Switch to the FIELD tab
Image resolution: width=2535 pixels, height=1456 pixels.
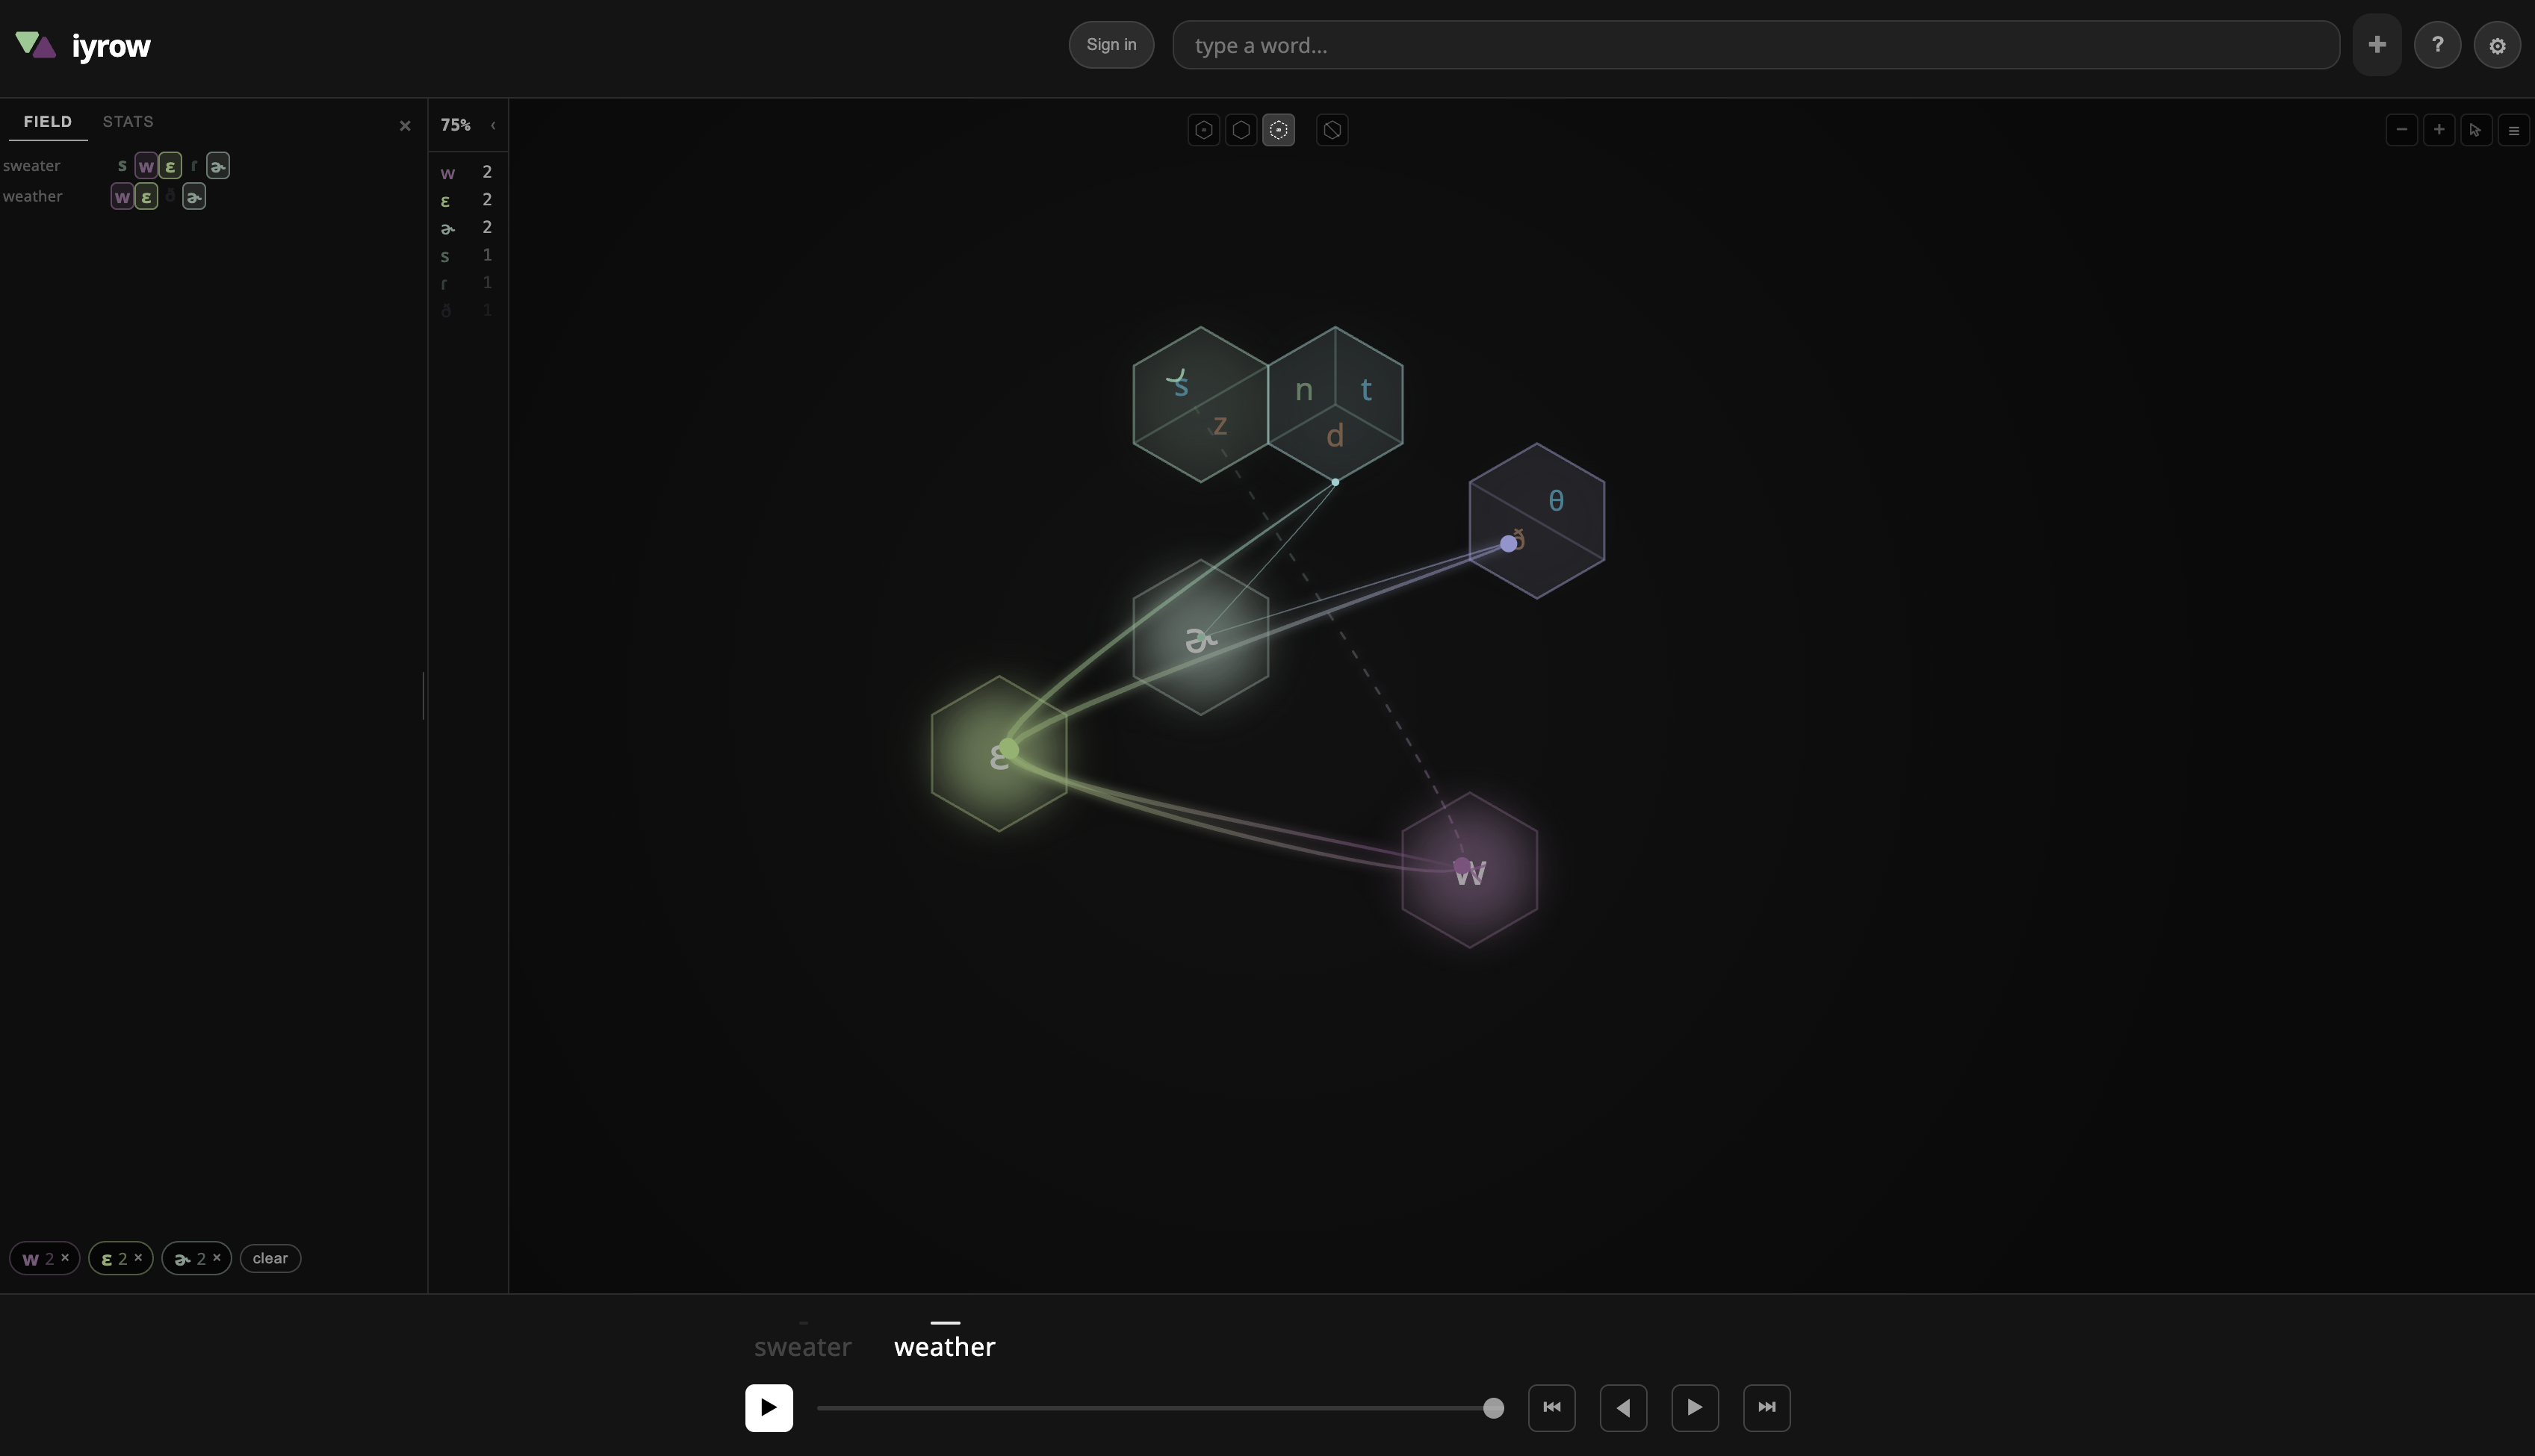pos(48,122)
